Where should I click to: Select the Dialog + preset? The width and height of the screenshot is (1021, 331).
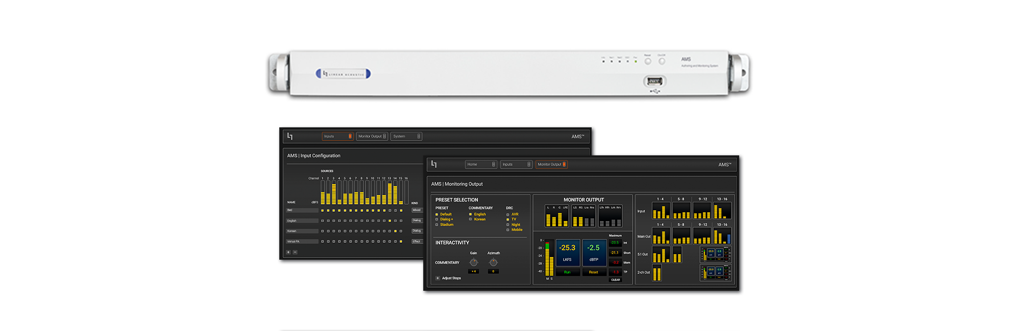click(x=436, y=219)
